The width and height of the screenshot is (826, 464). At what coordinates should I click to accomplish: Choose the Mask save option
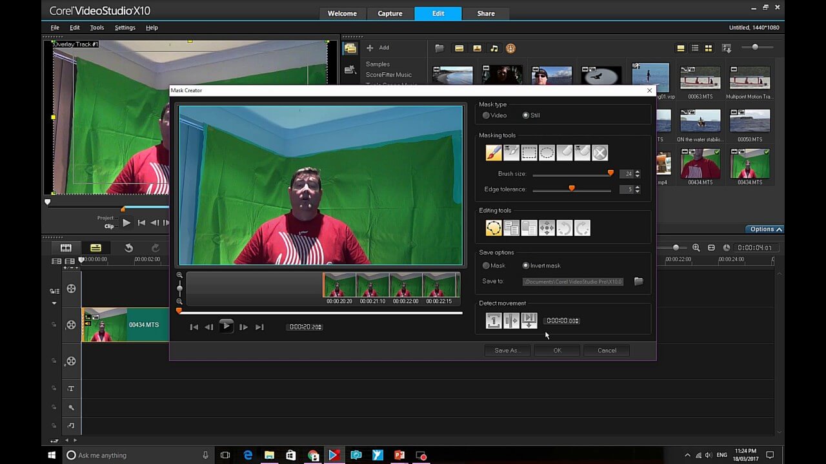[487, 266]
